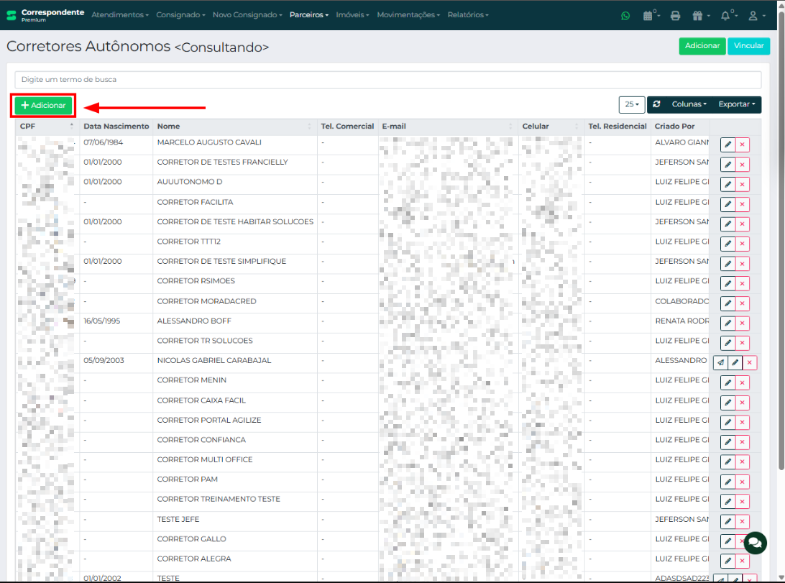Open the Parceiros menu
This screenshot has height=583, width=785.
[x=308, y=15]
